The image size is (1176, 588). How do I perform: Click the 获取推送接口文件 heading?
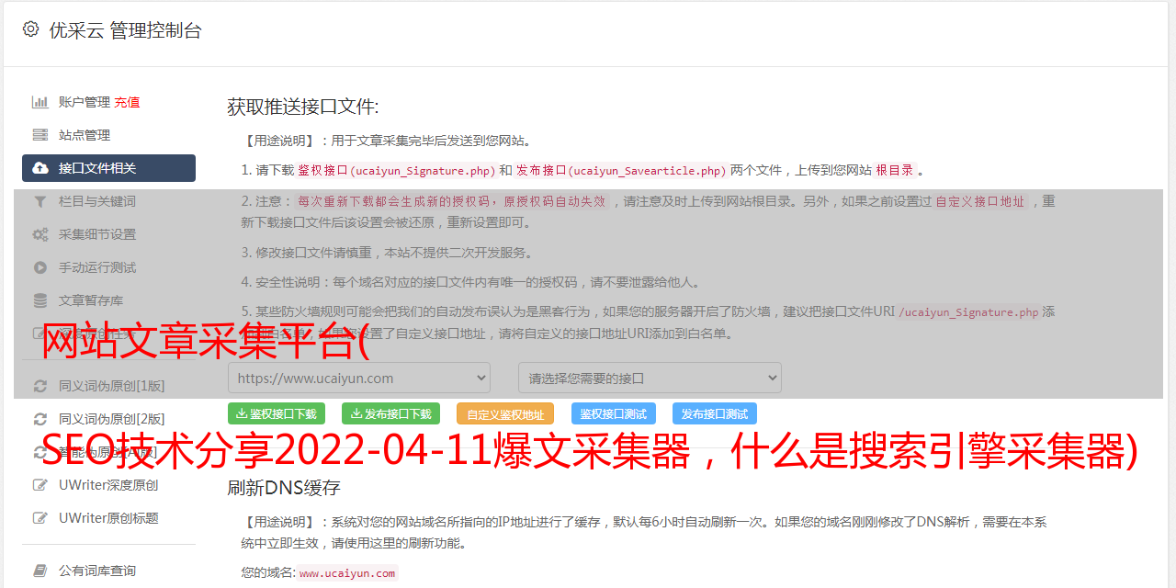[303, 107]
